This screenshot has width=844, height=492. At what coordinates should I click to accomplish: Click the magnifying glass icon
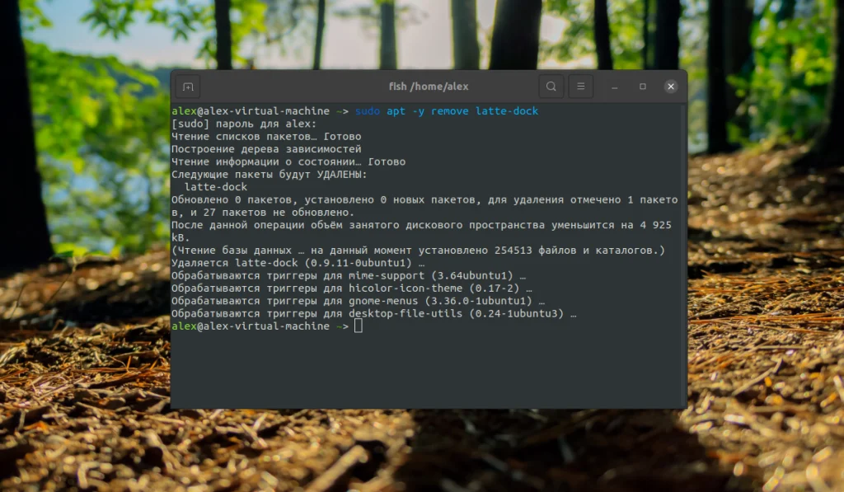pos(551,85)
